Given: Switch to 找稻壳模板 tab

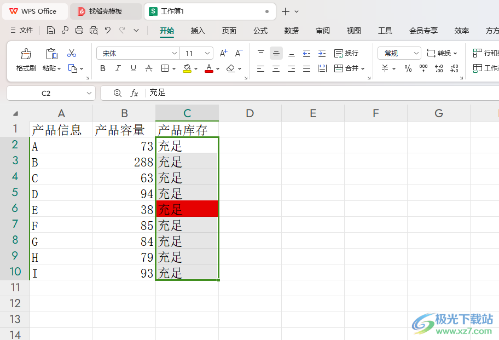Looking at the screenshot, I should pyautogui.click(x=106, y=11).
